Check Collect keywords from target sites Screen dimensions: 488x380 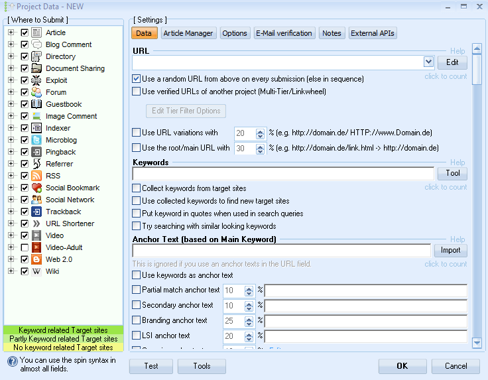136,188
